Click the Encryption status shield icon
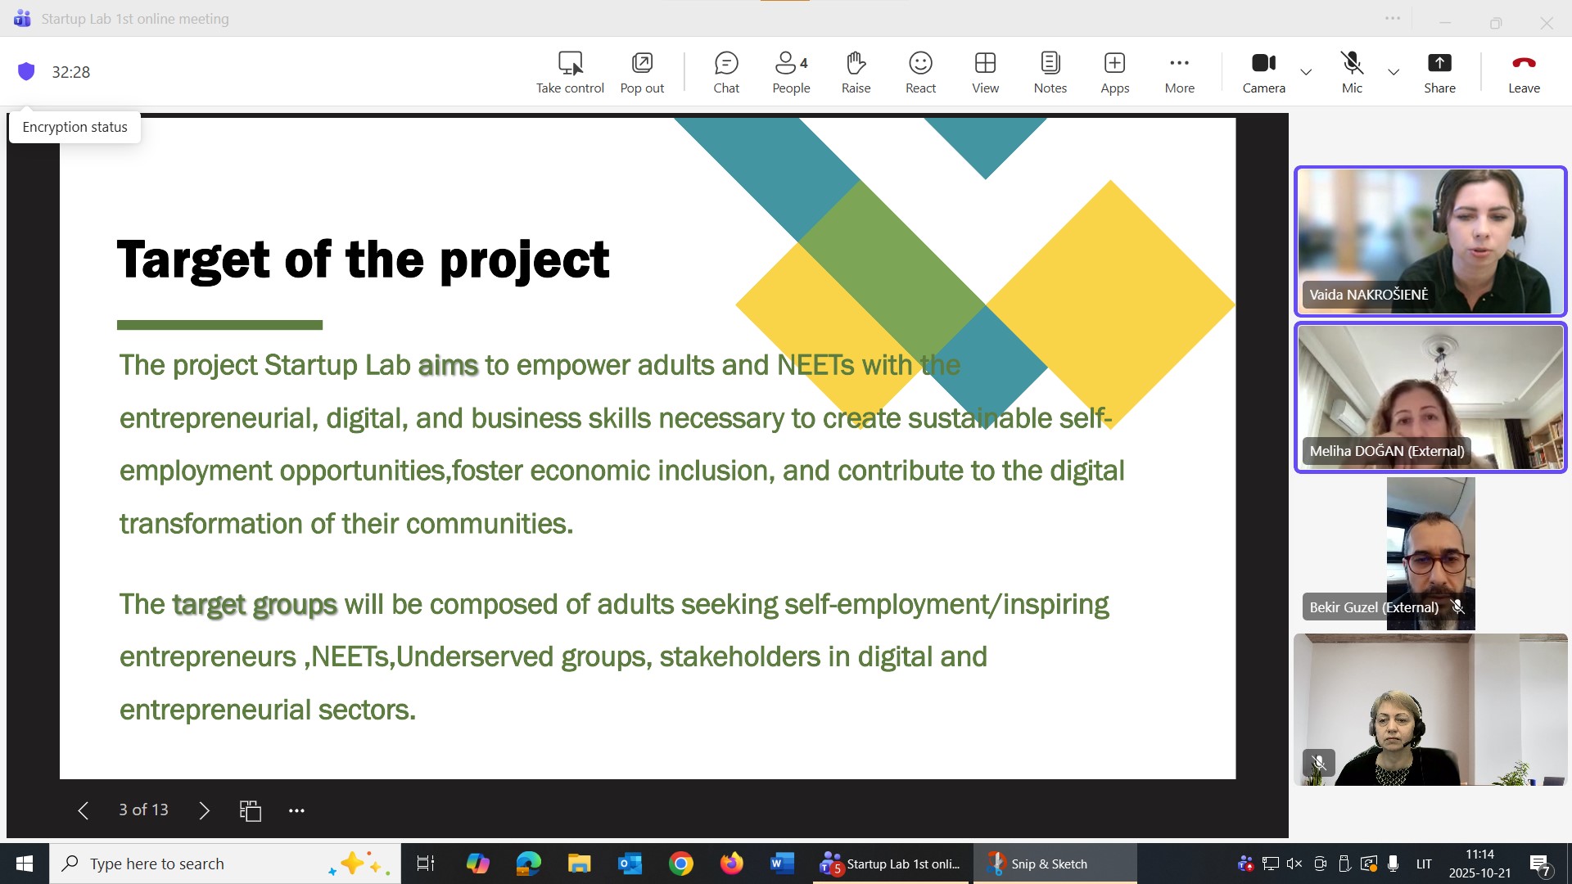 (26, 72)
